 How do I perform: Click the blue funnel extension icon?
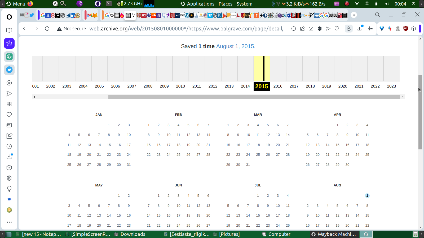(382, 29)
